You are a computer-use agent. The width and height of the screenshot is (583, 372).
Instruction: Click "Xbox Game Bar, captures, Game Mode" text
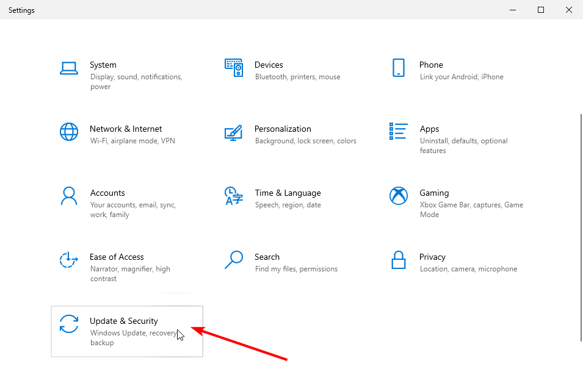tap(471, 210)
